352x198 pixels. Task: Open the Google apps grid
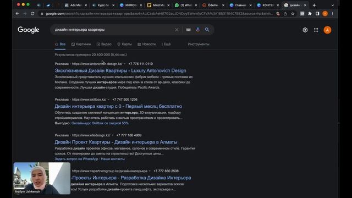[x=316, y=30]
